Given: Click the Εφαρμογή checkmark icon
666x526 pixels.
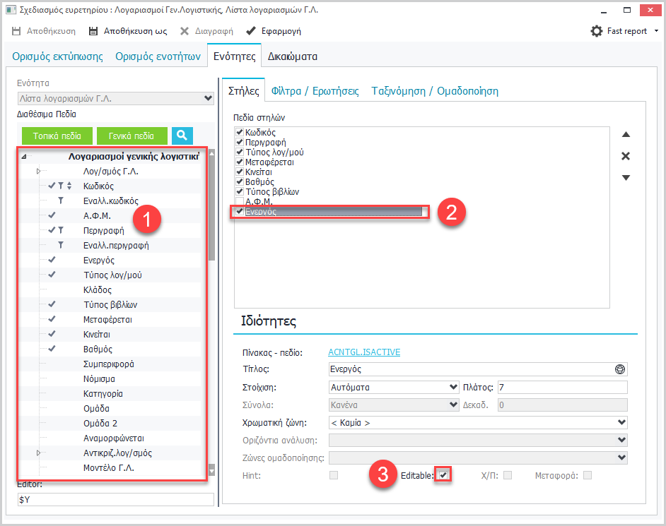Looking at the screenshot, I should 250,31.
